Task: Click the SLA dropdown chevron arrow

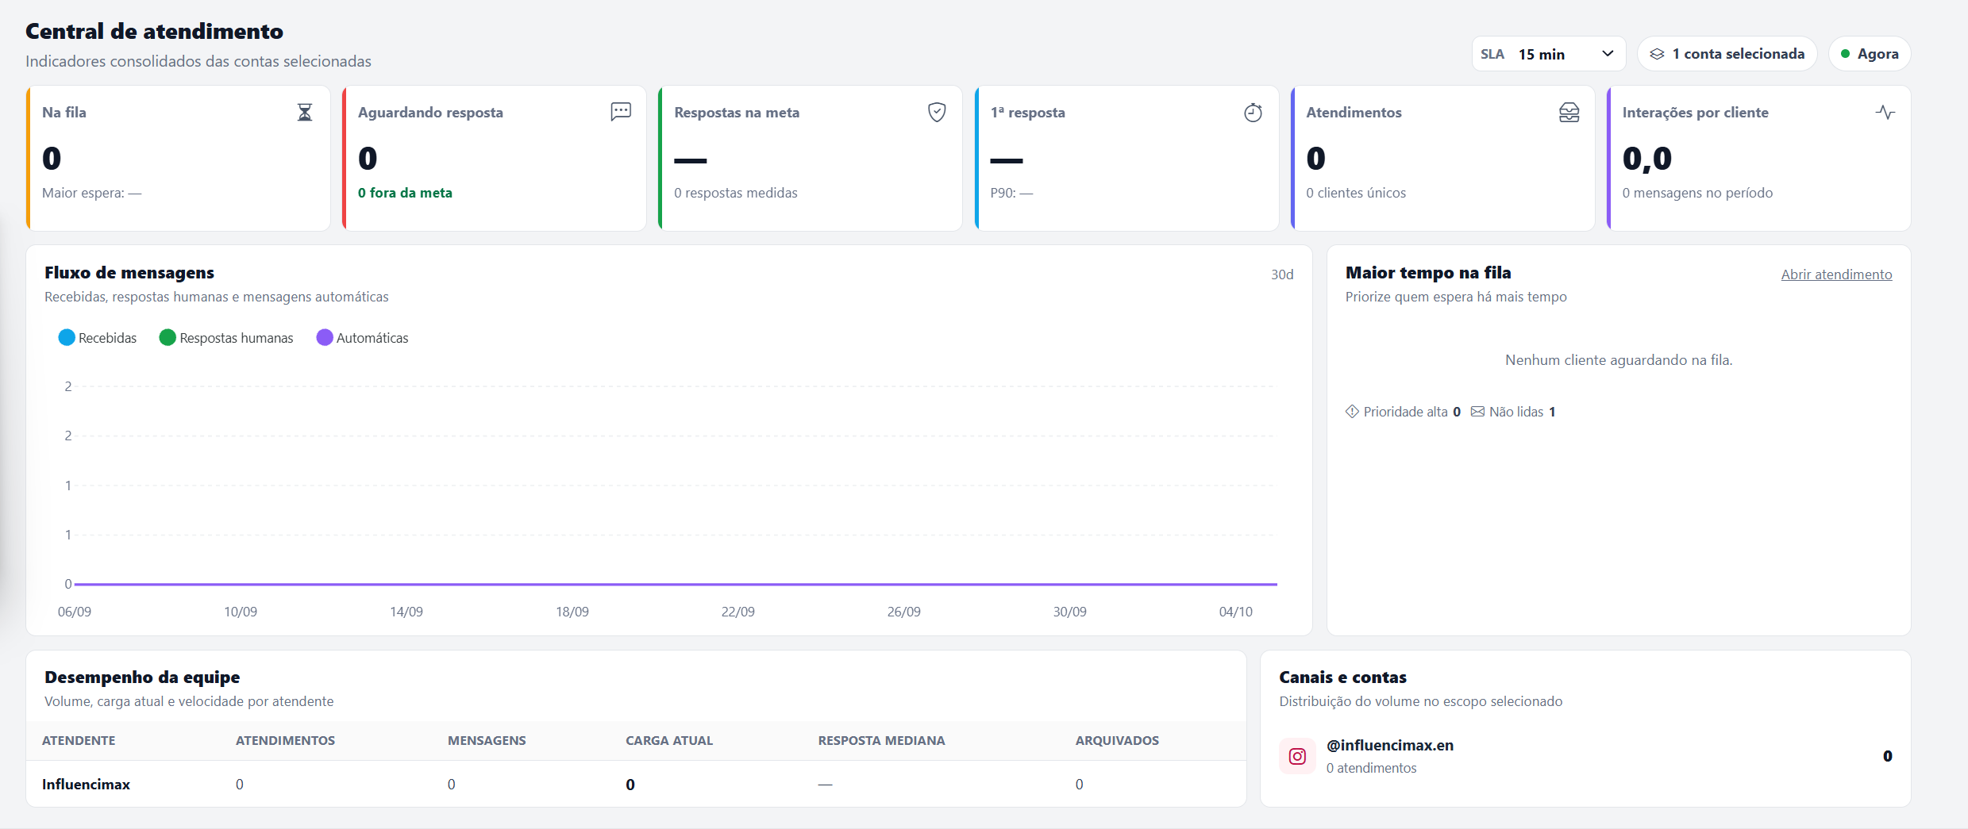Action: (1608, 54)
